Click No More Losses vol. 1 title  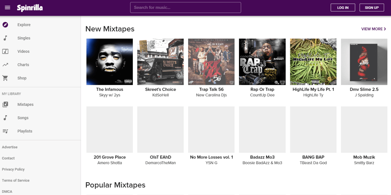click(211, 157)
